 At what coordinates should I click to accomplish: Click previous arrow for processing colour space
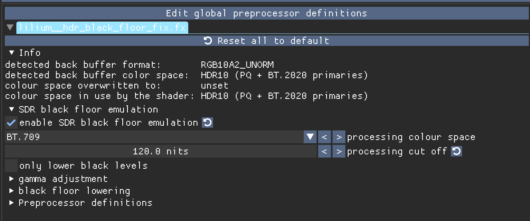[x=324, y=137]
